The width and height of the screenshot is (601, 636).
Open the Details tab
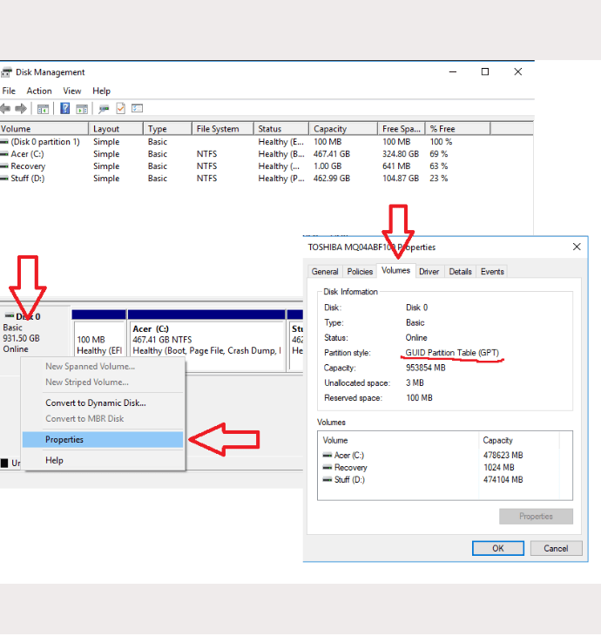[460, 271]
